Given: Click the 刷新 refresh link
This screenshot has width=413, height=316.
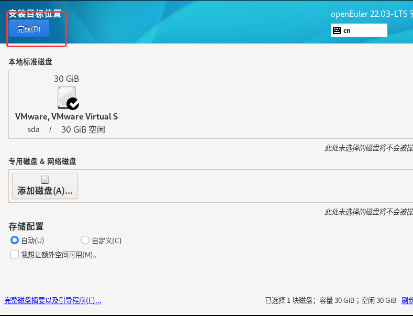Looking at the screenshot, I should [407, 300].
